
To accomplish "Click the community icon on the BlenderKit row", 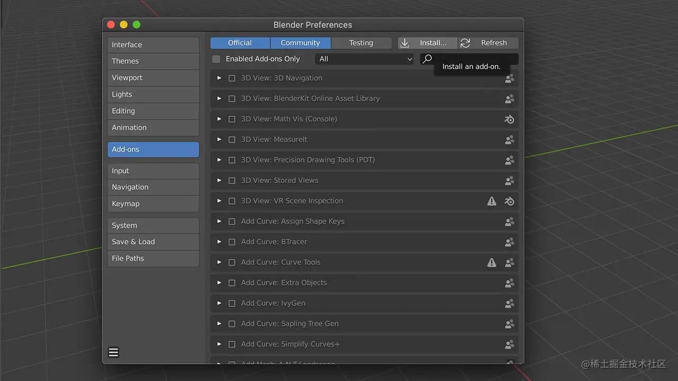I will click(510, 99).
